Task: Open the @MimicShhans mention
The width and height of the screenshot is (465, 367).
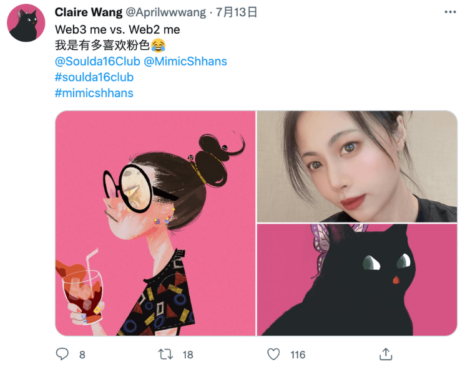Action: click(x=185, y=61)
